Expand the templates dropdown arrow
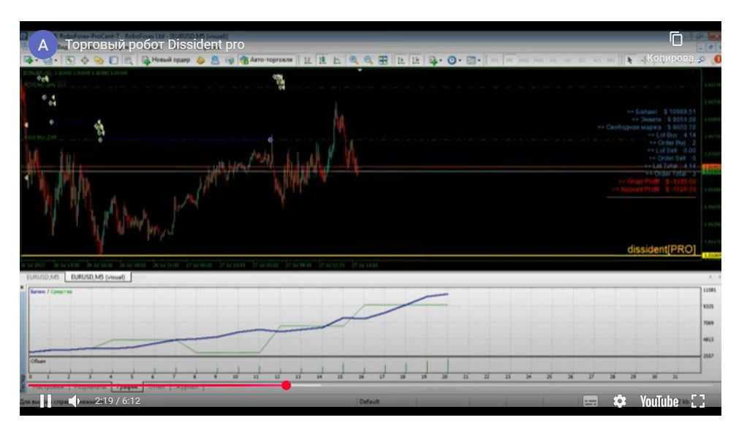This screenshot has height=431, width=747. click(479, 61)
